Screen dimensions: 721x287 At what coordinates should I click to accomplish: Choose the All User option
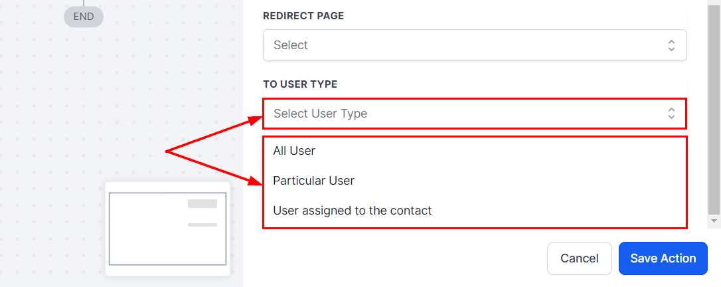(x=294, y=151)
